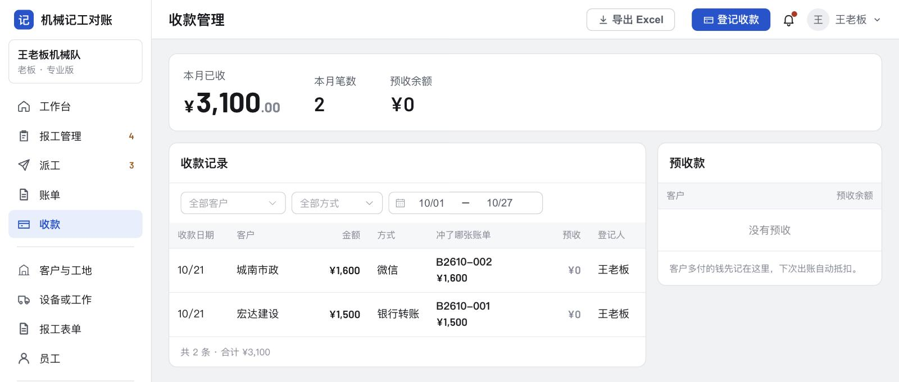Screen dimensions: 899x382
Task: Click bill number B2610–001
Action: 464,306
